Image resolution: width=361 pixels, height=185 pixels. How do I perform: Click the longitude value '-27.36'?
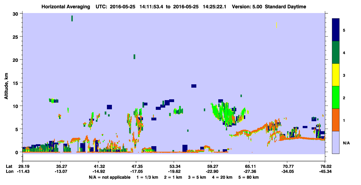coord(249,171)
